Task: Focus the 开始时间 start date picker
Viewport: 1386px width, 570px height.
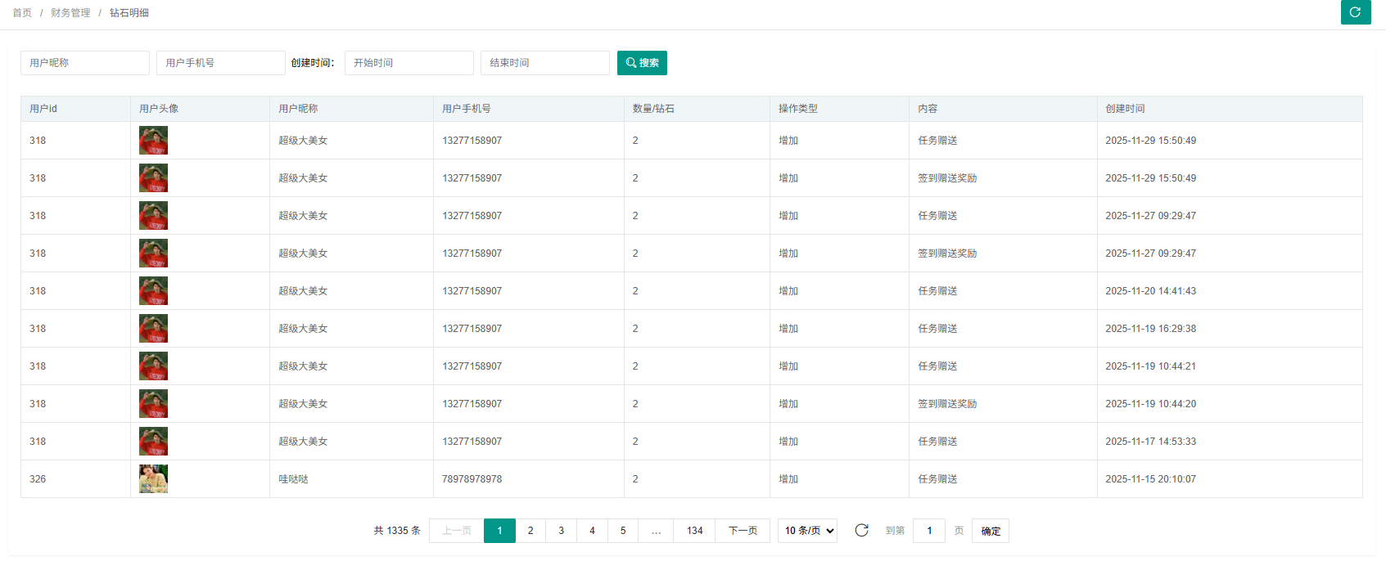Action: pos(409,63)
